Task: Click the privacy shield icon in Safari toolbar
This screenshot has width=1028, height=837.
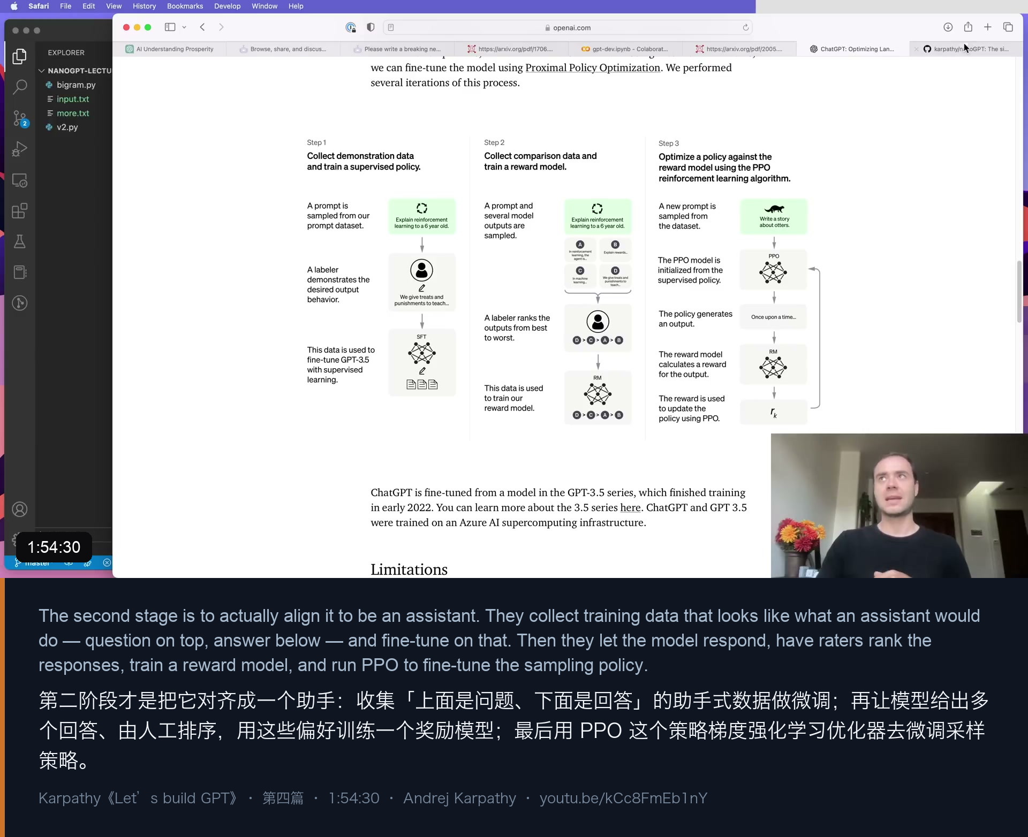Action: [371, 27]
